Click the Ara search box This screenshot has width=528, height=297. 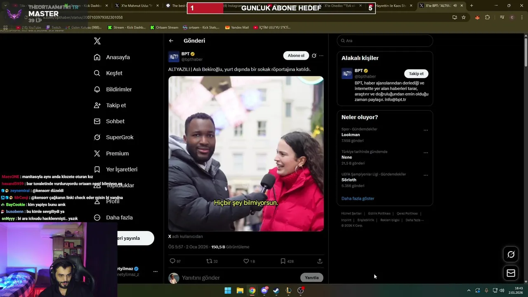point(385,40)
